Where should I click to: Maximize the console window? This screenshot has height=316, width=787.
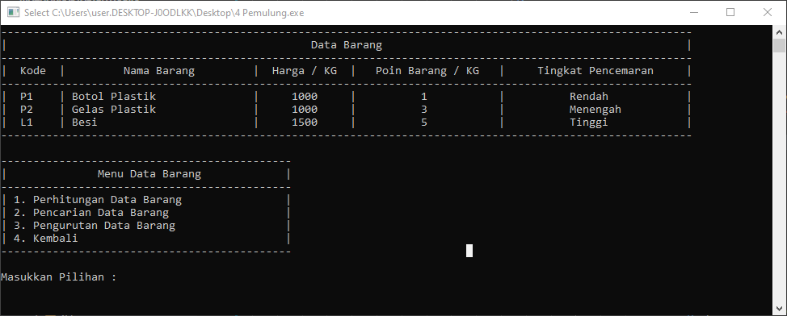(730, 13)
